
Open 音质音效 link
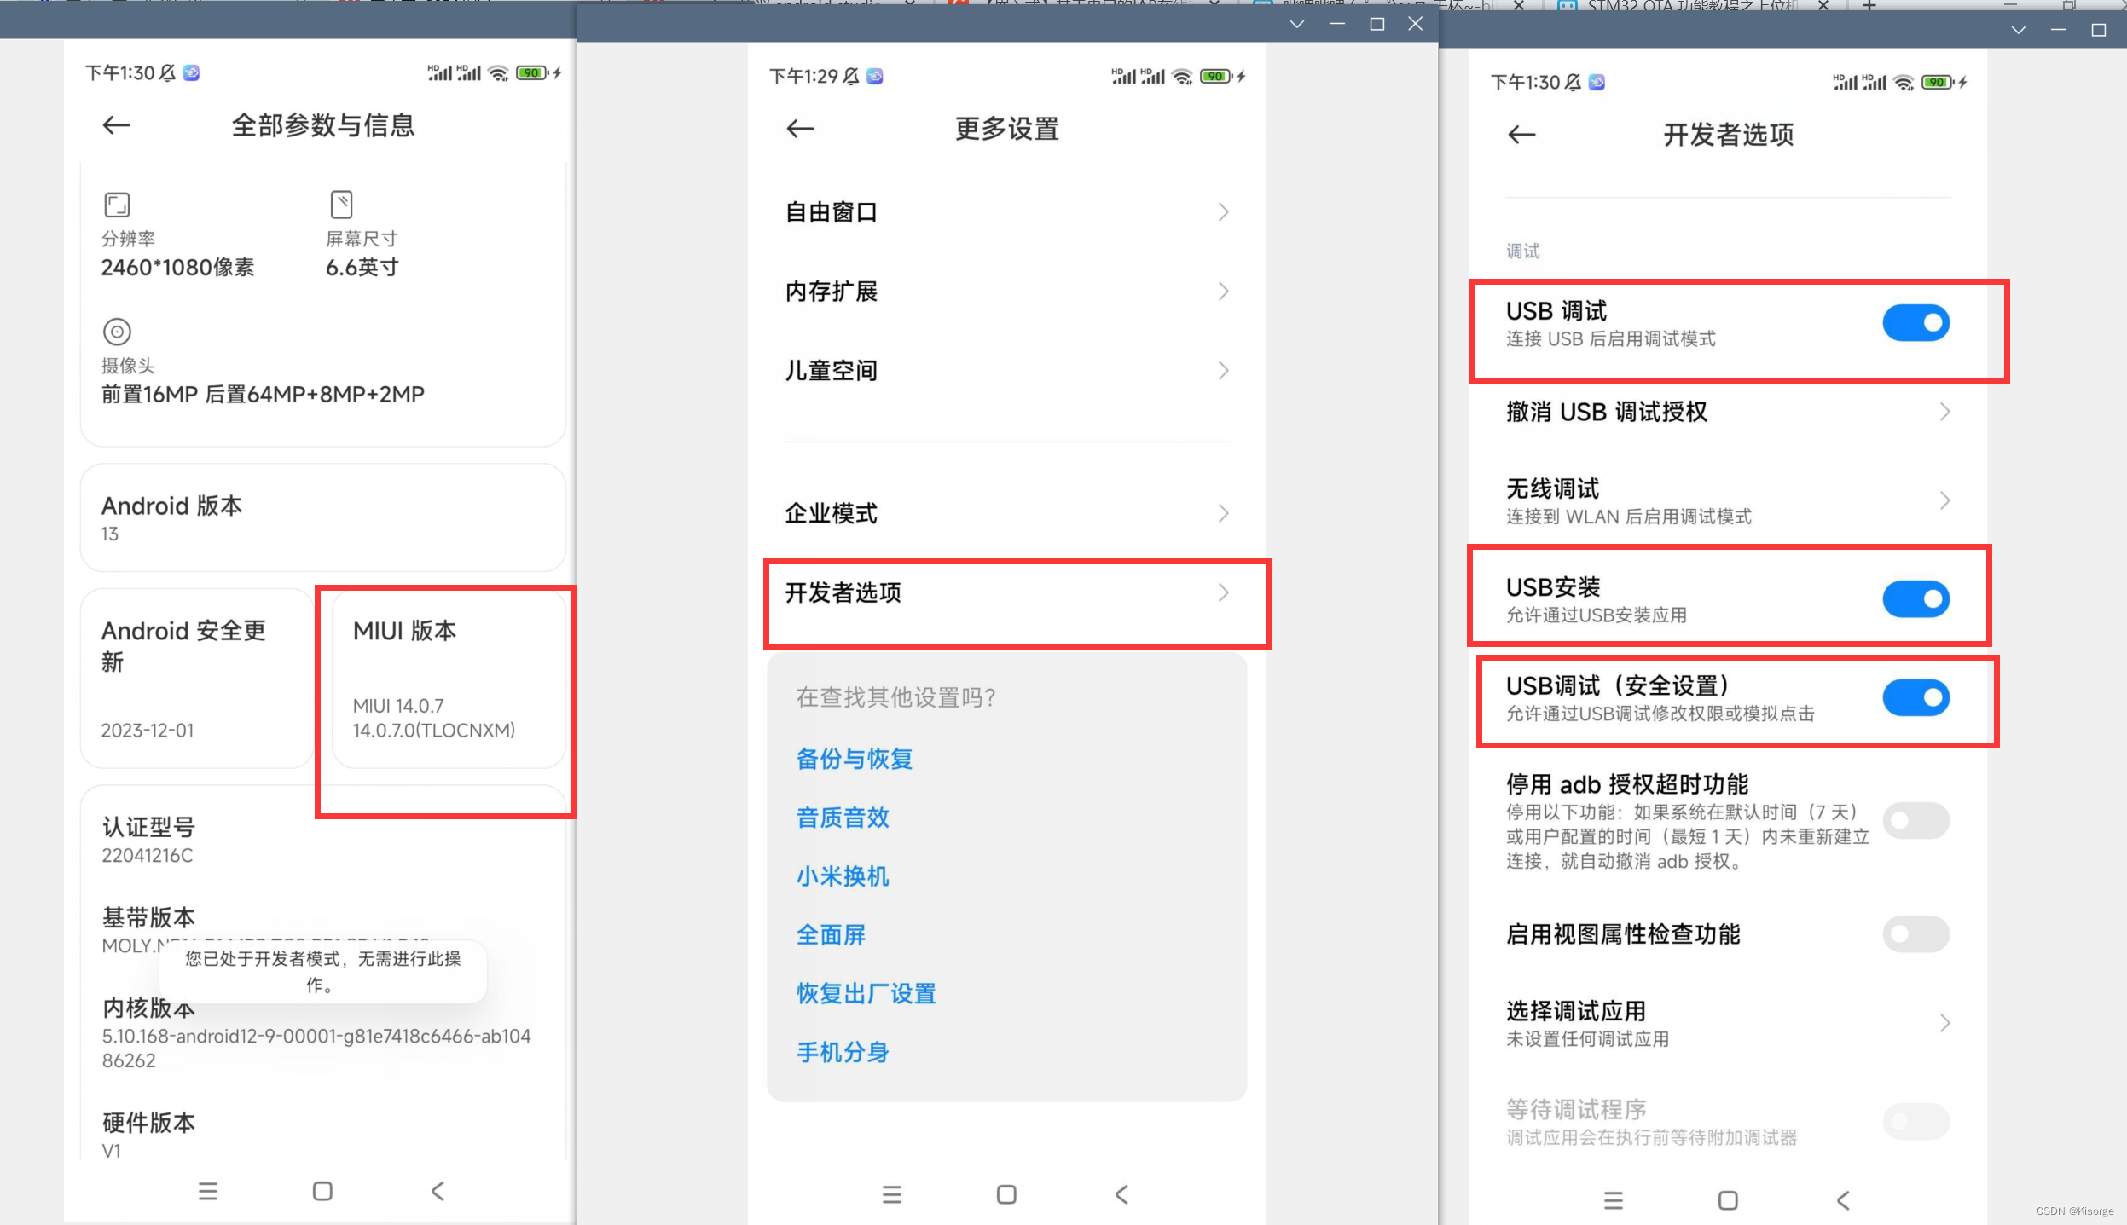point(843,818)
